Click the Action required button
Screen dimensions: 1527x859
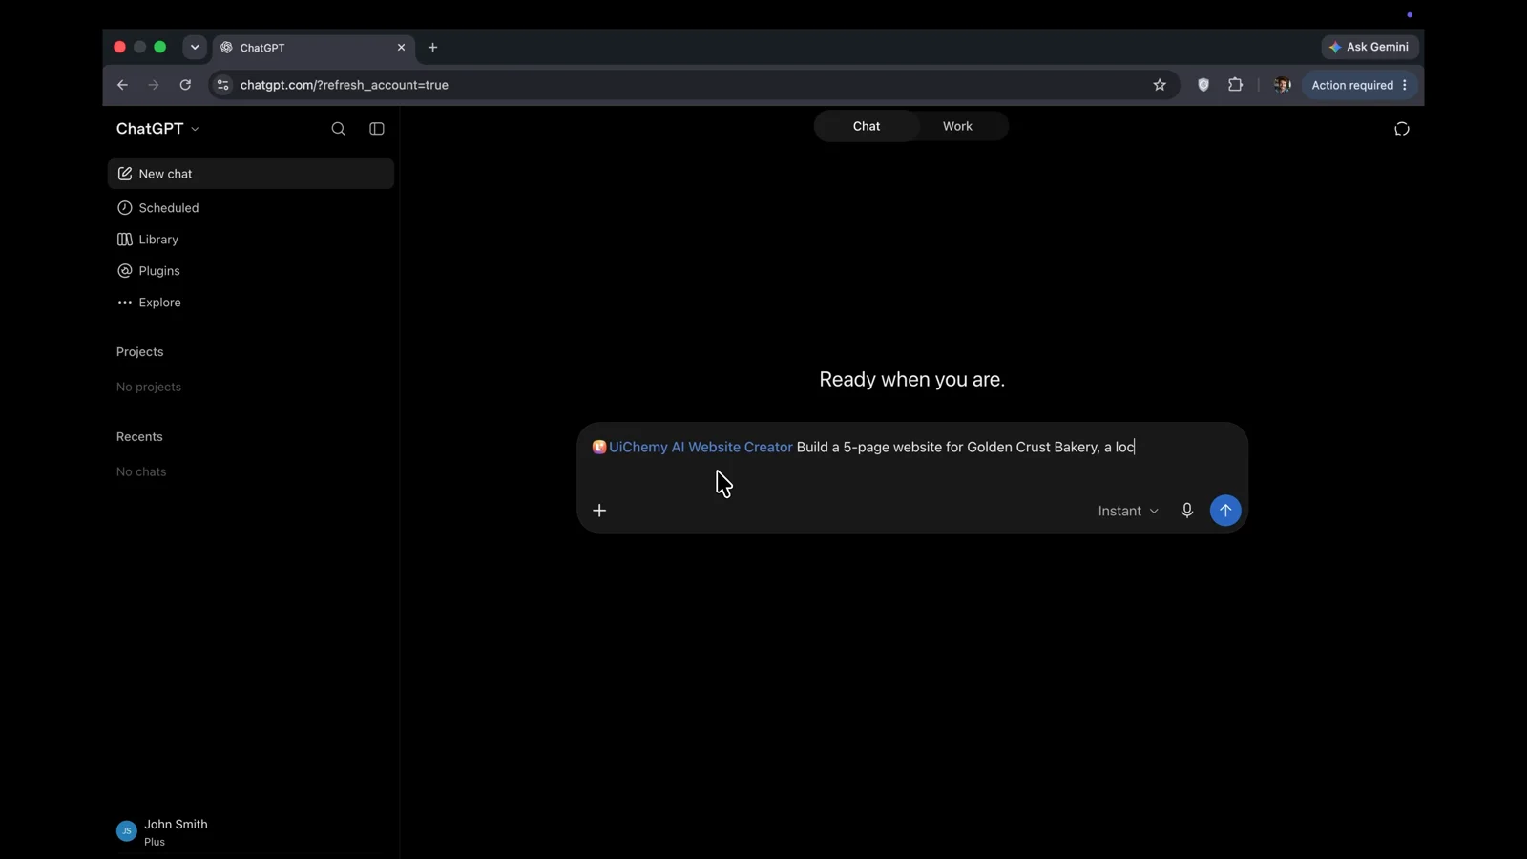pos(1359,85)
